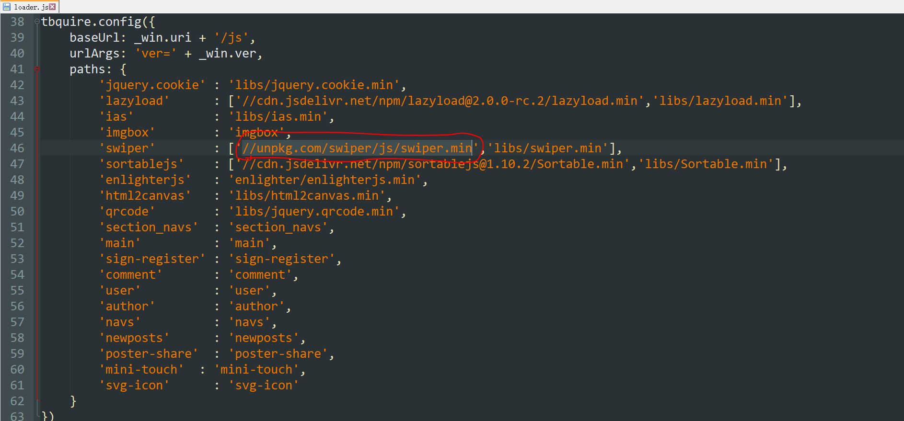904x421 pixels.
Task: Click the 'enlighterjs' key on line 48
Action: 145,180
